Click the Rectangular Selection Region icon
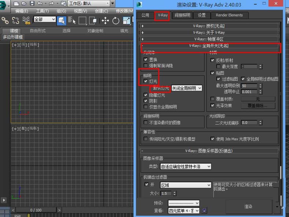The image size is (289, 217). 82,21
